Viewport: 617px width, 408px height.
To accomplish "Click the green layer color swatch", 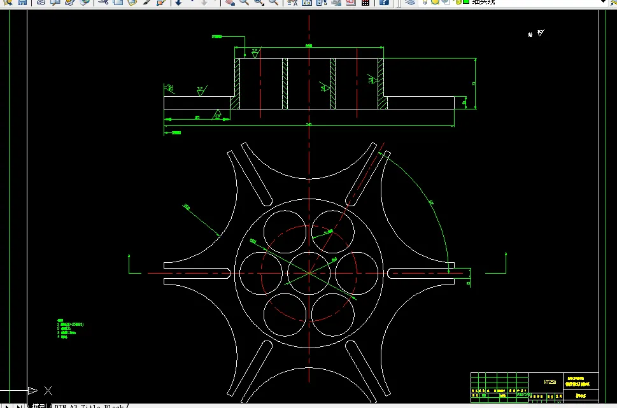I will click(466, 2).
